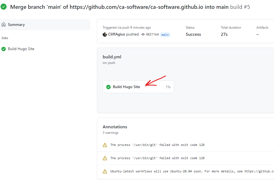Open the Summary tab in sidebar
274x193 pixels.
pyautogui.click(x=45, y=25)
